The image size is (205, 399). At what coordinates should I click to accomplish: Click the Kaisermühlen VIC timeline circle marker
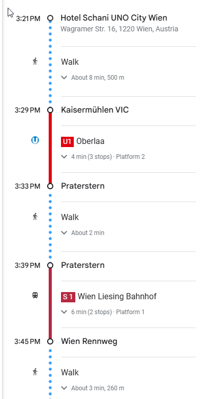click(x=50, y=110)
